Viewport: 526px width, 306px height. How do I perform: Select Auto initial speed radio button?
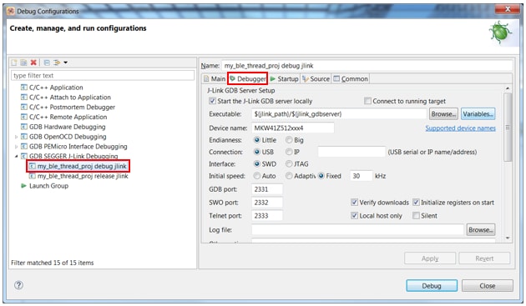click(x=257, y=176)
